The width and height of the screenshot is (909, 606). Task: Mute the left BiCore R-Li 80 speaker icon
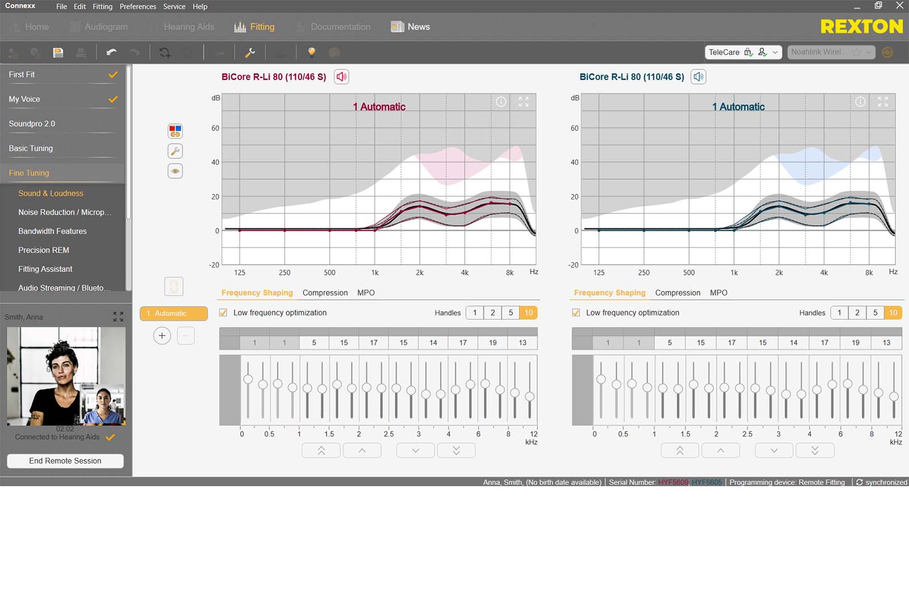pyautogui.click(x=341, y=77)
